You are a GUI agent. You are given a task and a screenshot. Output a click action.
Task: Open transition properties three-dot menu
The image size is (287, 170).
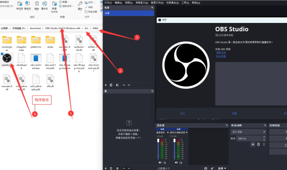(264, 145)
